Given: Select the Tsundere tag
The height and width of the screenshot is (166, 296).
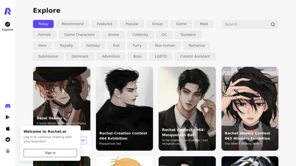Looking at the screenshot, I should click(x=188, y=35).
